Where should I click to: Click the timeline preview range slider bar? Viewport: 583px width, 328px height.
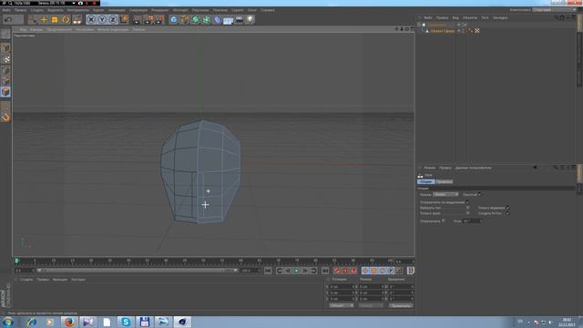pyautogui.click(x=138, y=271)
